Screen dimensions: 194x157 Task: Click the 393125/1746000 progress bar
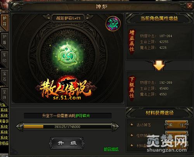[67, 127]
